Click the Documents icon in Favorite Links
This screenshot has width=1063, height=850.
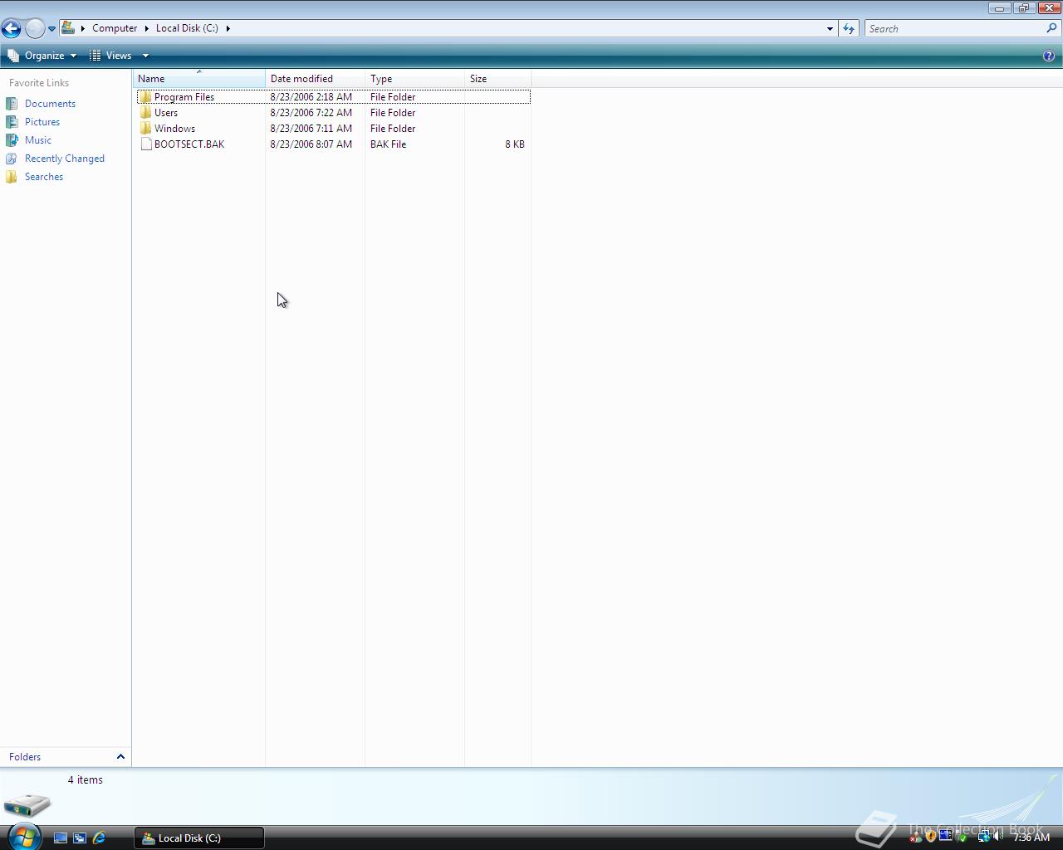(12, 104)
